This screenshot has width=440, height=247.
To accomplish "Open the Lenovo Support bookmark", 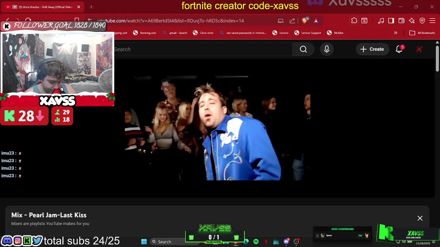I will (x=308, y=33).
